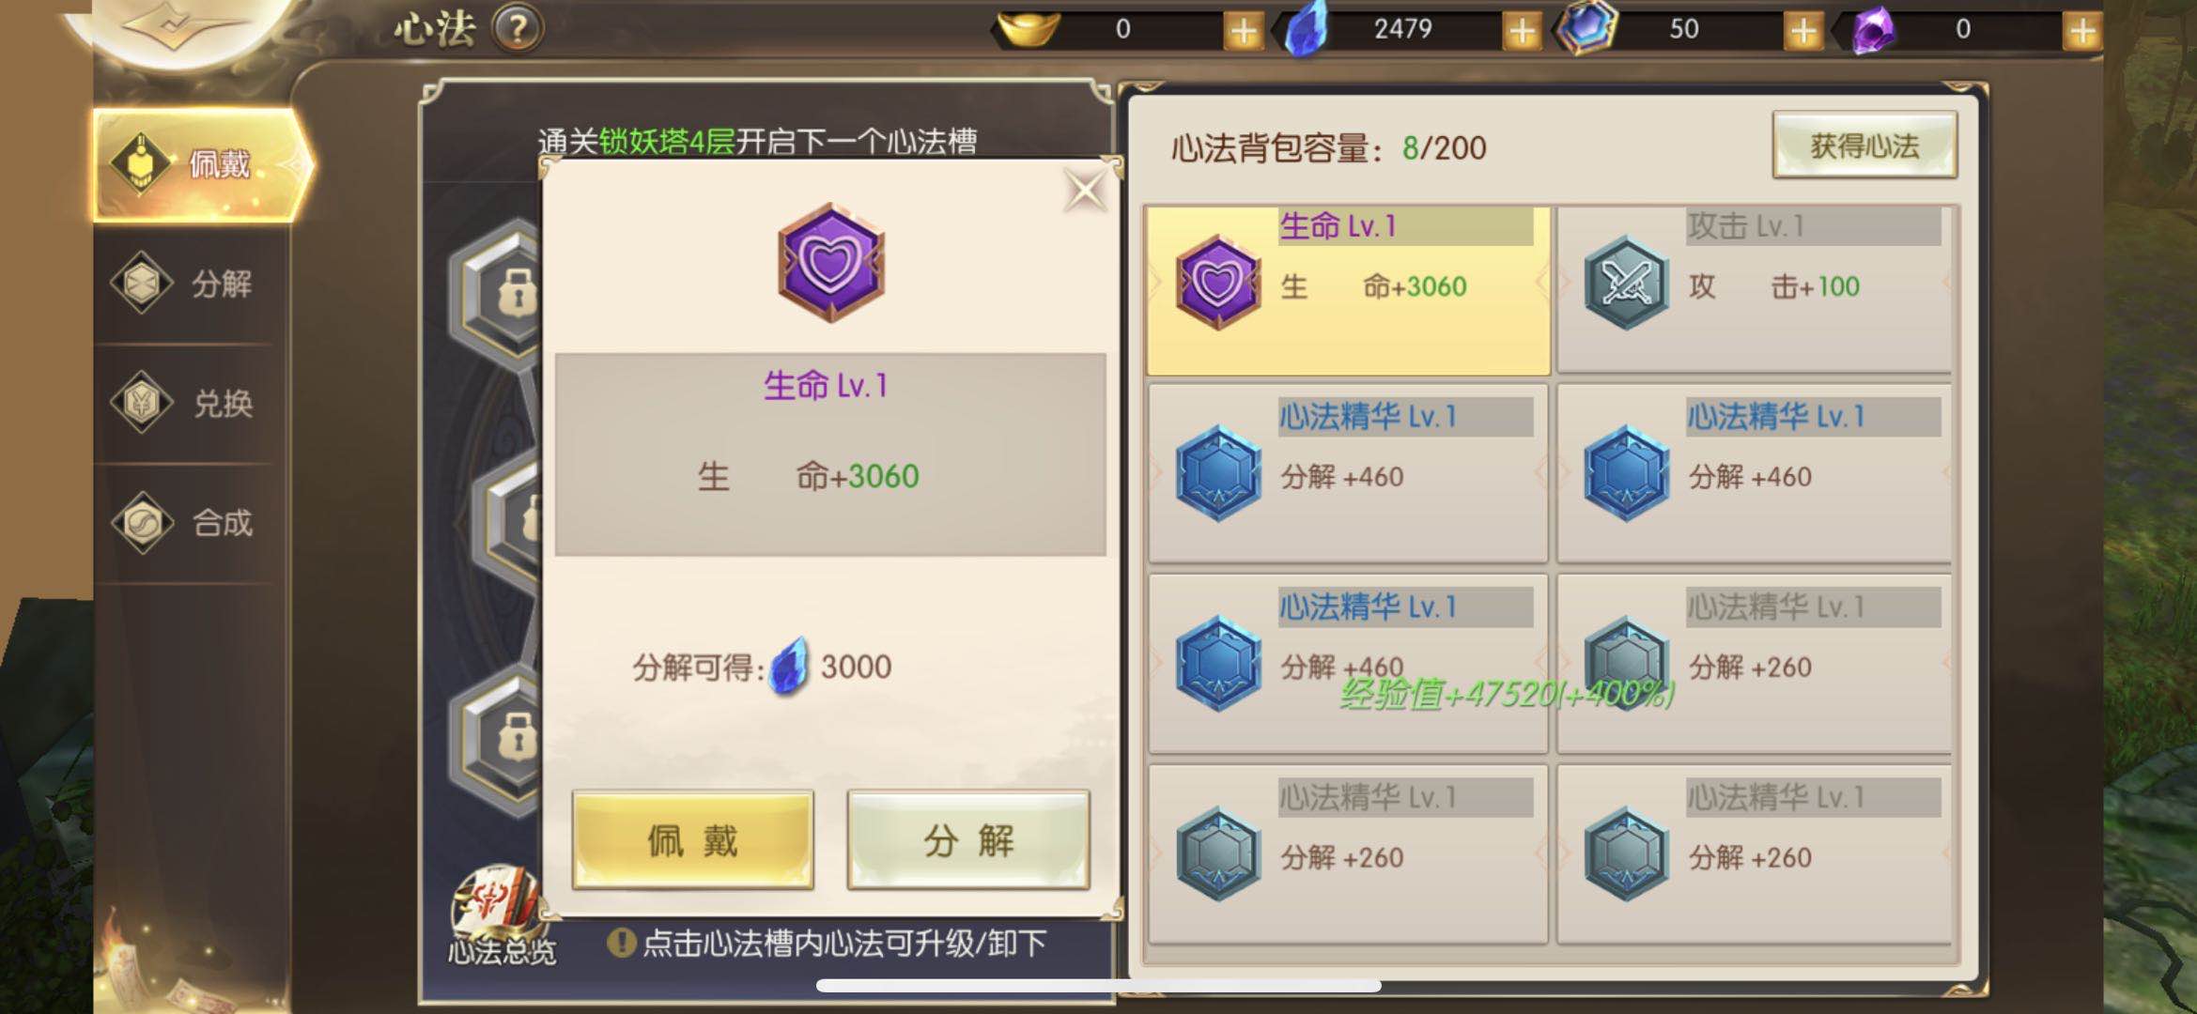Select the first blue 心法精华 +460 item

coord(1348,472)
